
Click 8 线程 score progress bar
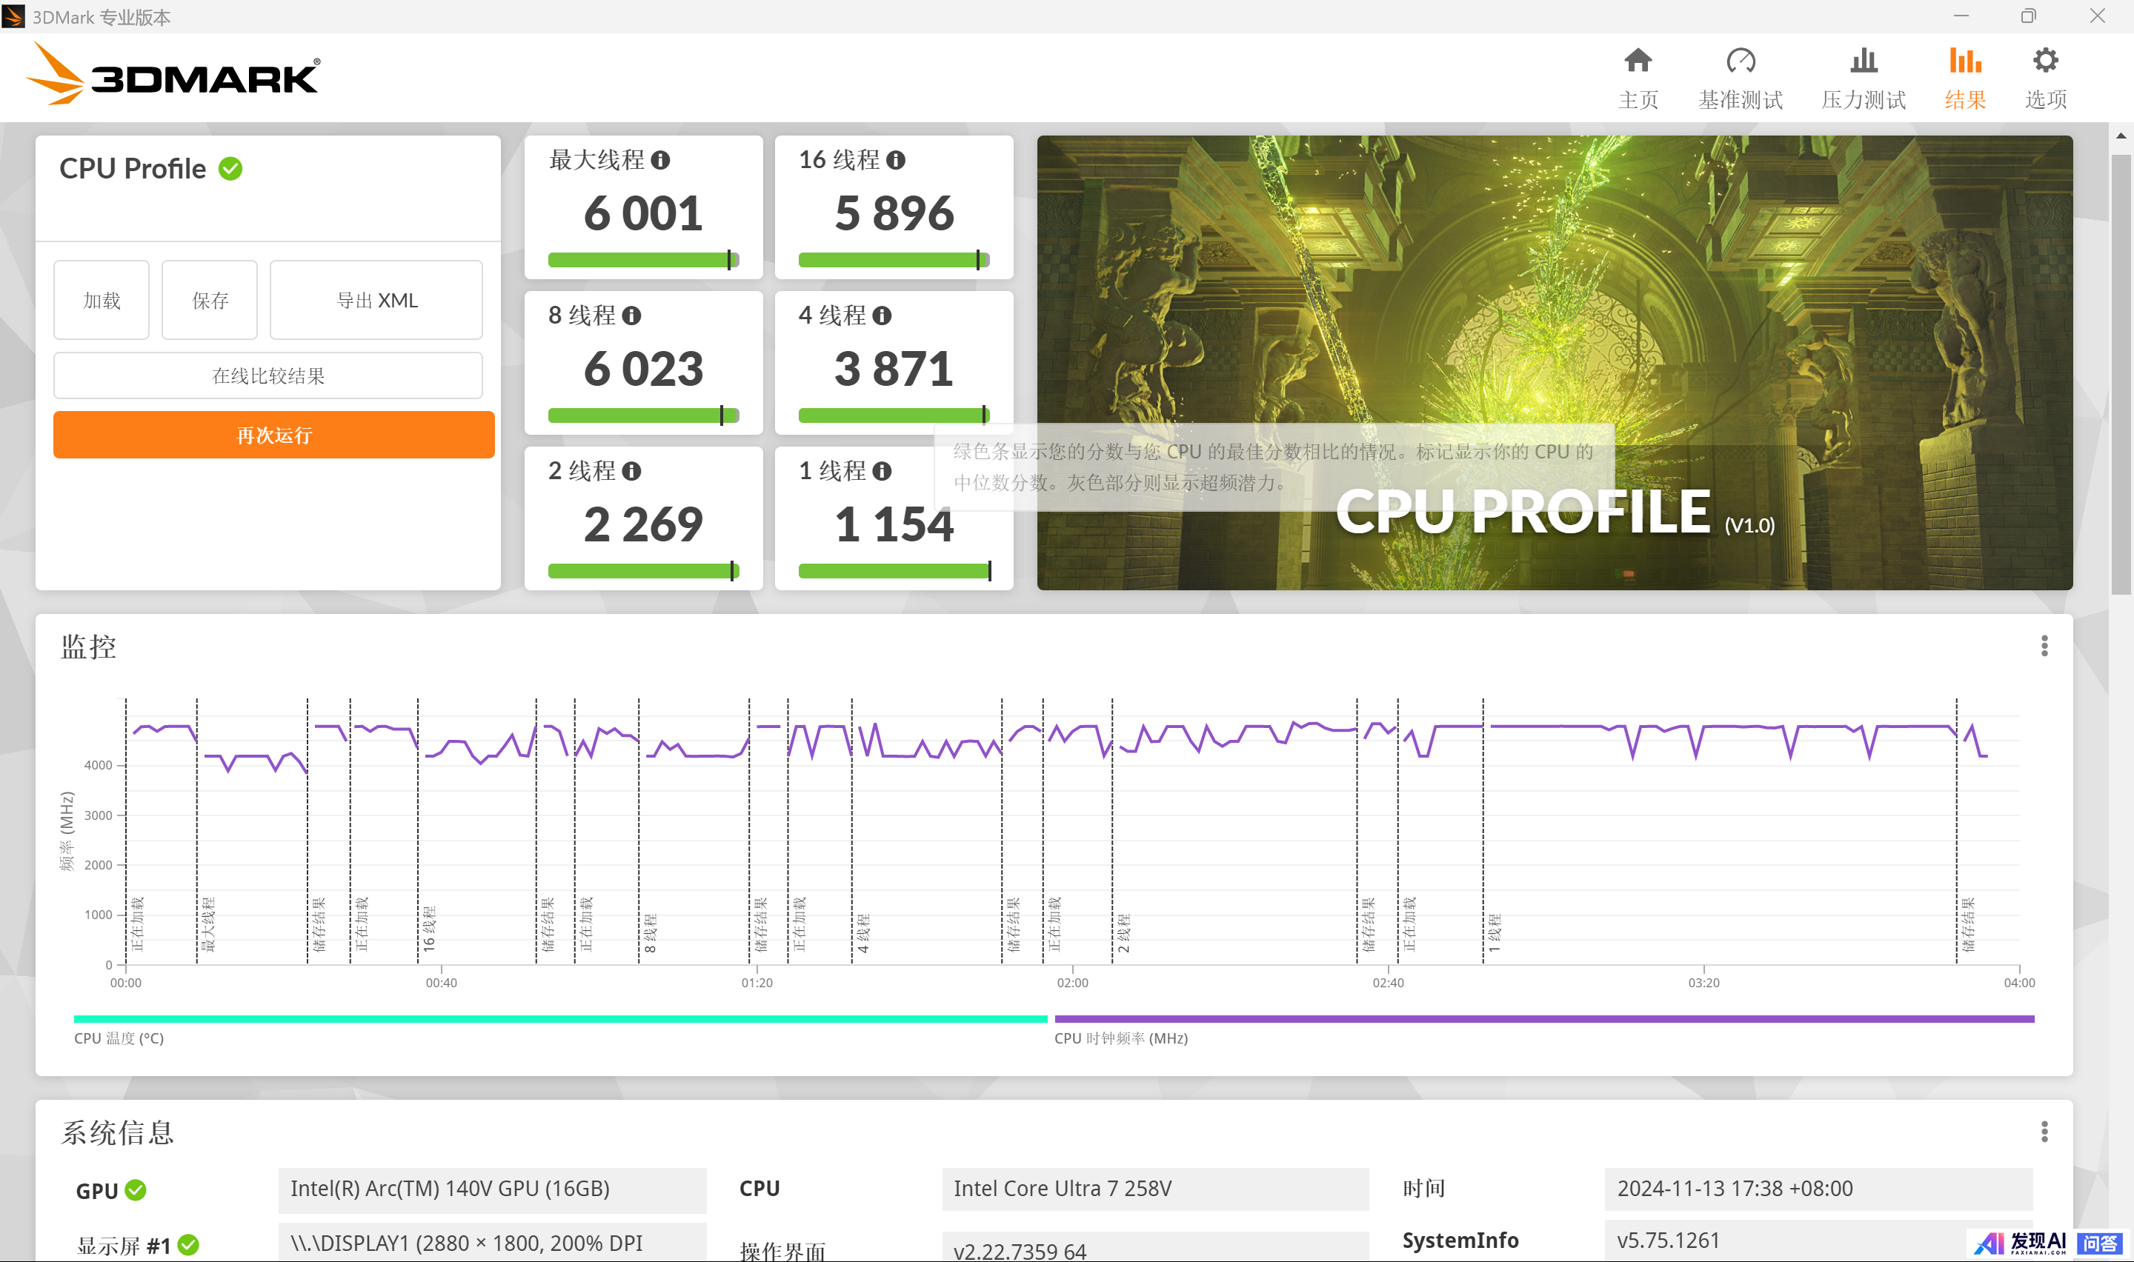pyautogui.click(x=643, y=415)
